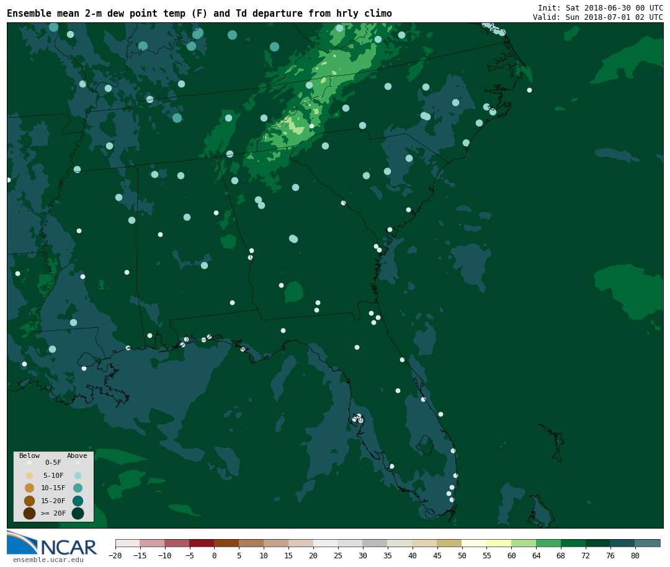This screenshot has height=567, width=670.
Task: Click the Above 10-15F legend circle
Action: (78, 488)
